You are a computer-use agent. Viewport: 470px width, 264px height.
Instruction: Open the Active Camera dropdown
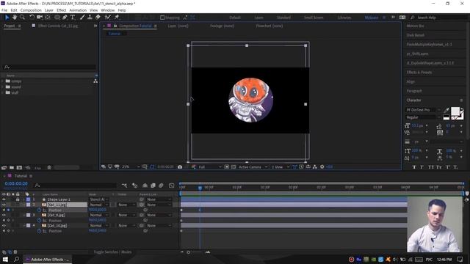253,166
